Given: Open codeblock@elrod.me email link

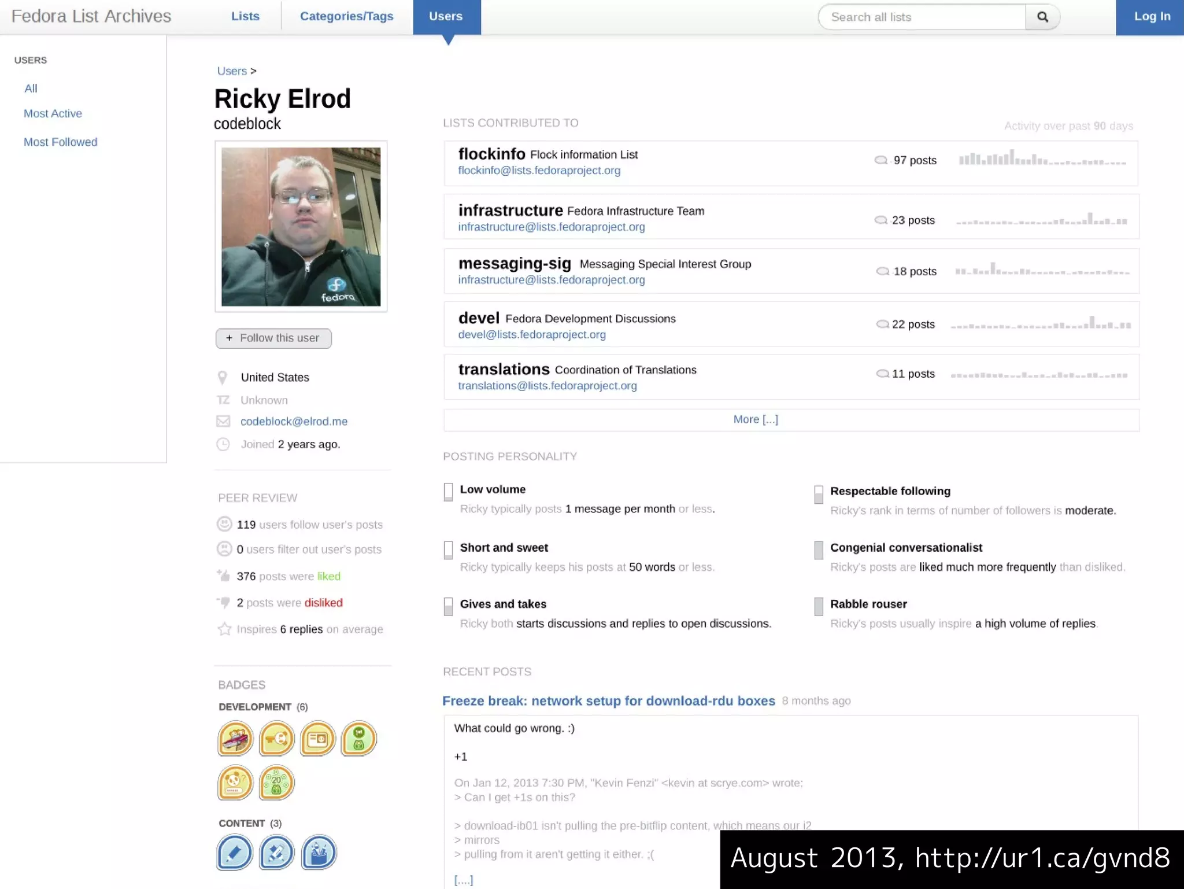Looking at the screenshot, I should tap(294, 421).
